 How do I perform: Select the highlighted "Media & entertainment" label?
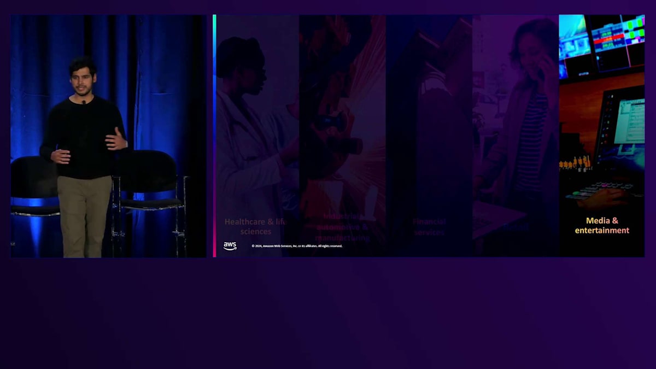tap(602, 226)
